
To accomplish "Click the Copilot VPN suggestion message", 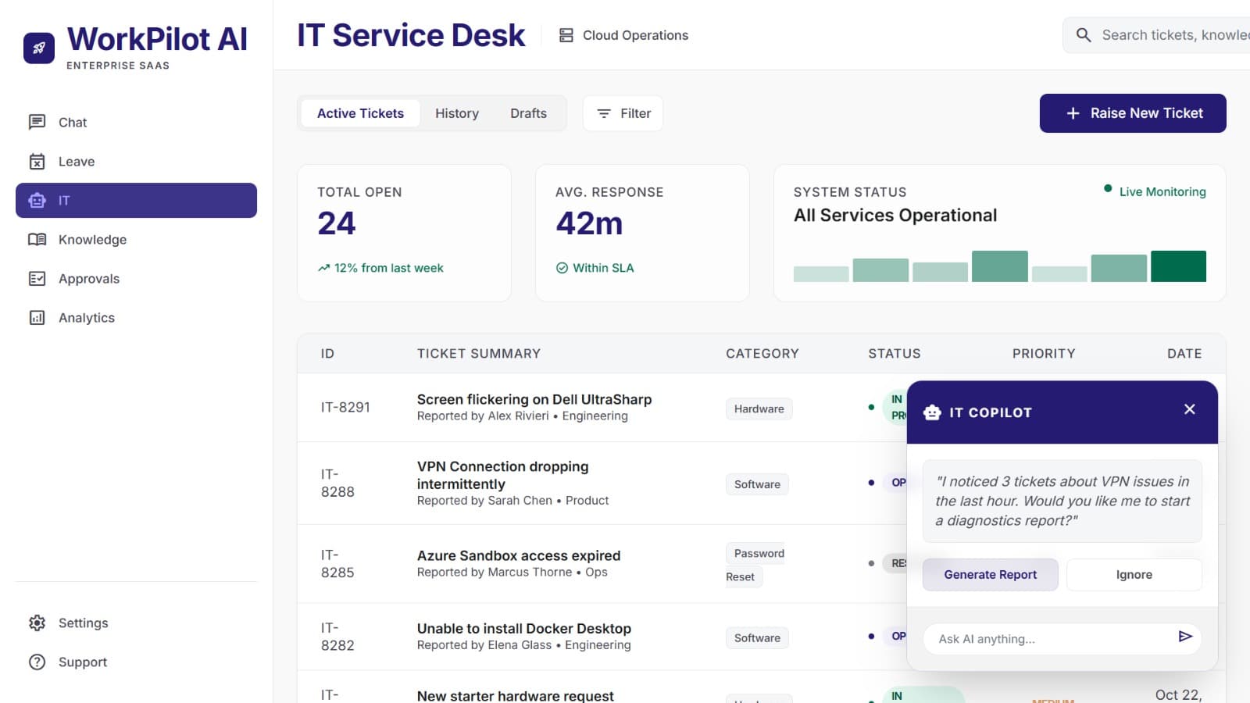I will 1062,501.
